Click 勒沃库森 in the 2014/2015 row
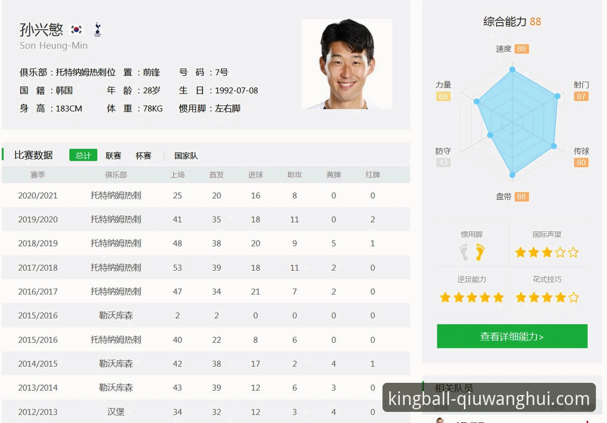The width and height of the screenshot is (607, 423). [116, 364]
